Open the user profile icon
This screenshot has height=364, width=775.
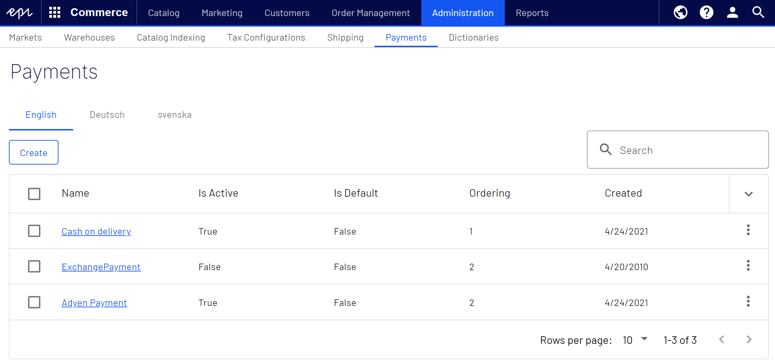732,12
